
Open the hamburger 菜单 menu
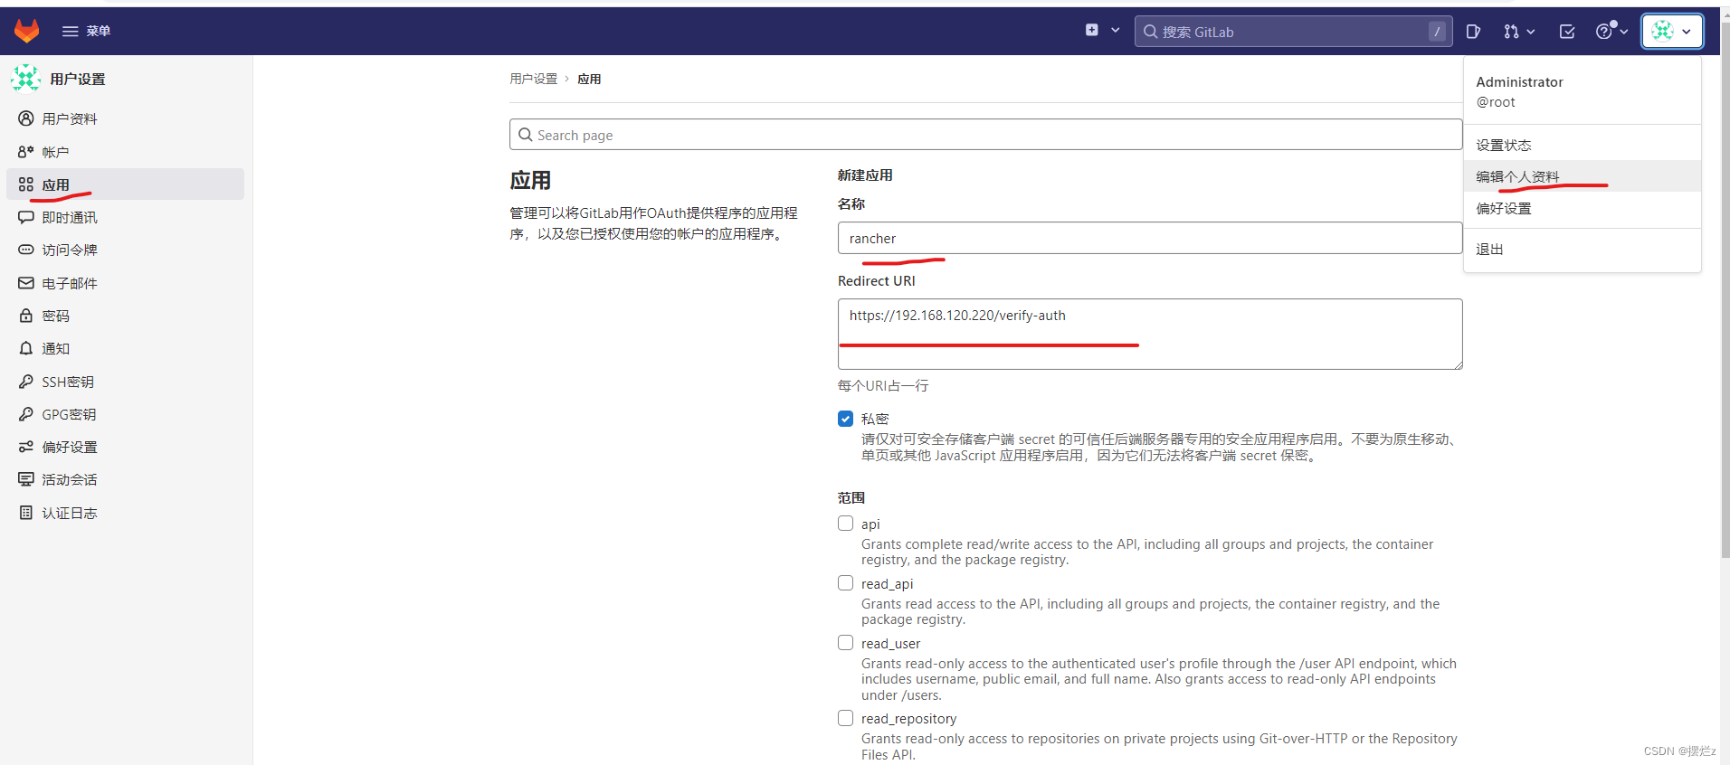(86, 31)
